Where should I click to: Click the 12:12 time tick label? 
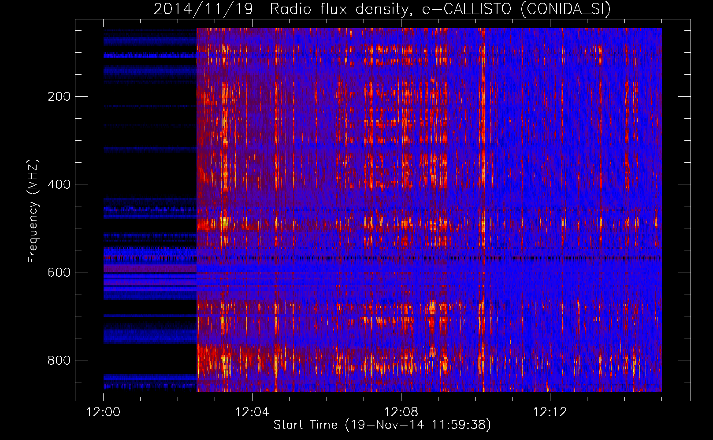pos(550,412)
